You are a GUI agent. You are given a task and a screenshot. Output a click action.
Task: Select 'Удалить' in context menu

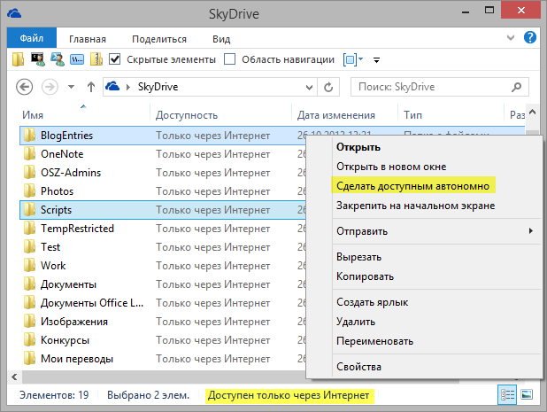coord(437,322)
